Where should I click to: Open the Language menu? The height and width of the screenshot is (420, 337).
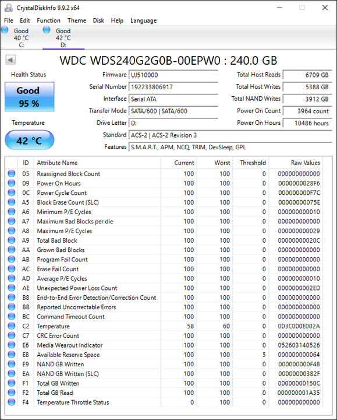tap(144, 20)
